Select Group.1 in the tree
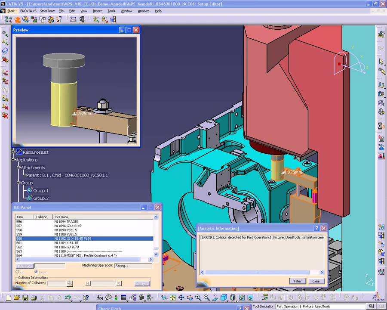This screenshot has height=310, width=387. coord(41,190)
